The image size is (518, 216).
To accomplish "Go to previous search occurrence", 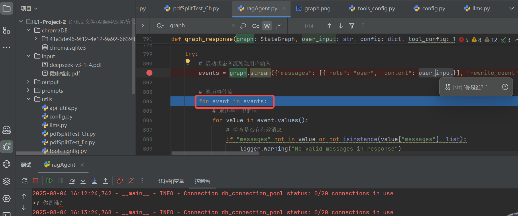I will tap(329, 26).
